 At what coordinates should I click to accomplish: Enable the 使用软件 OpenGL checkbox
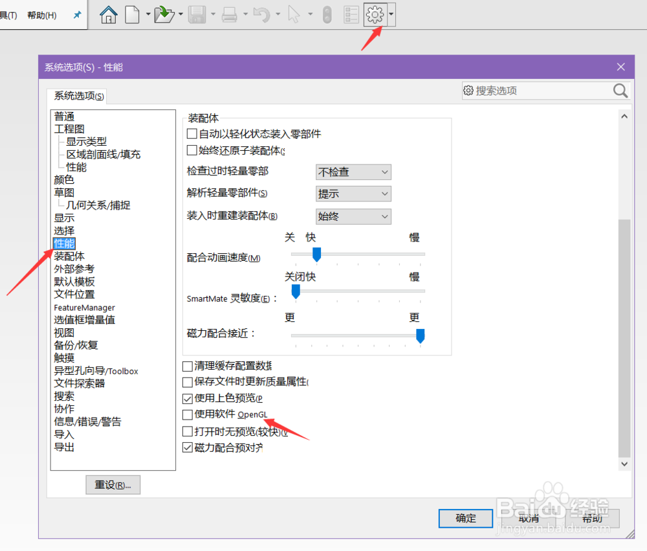[x=188, y=414]
